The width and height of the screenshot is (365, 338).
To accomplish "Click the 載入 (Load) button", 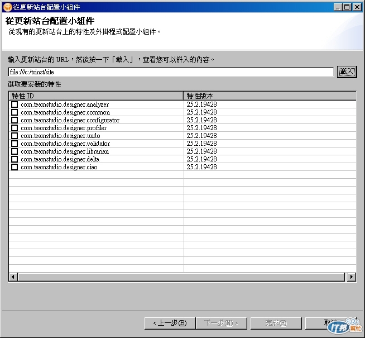I will 347,72.
